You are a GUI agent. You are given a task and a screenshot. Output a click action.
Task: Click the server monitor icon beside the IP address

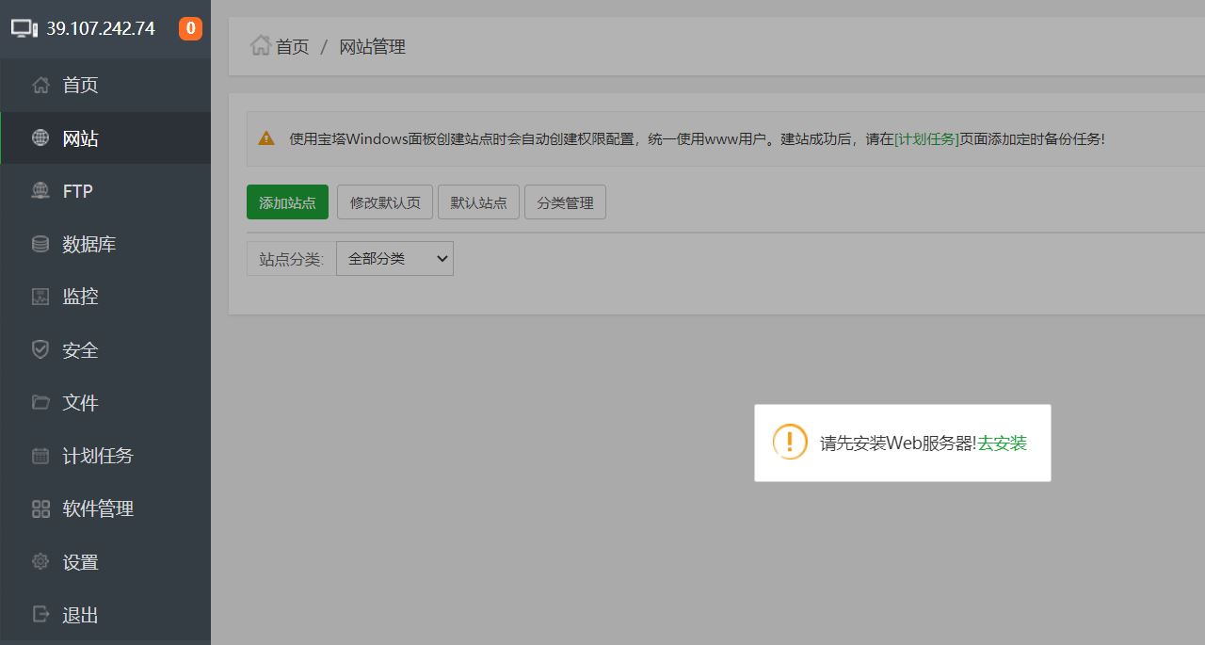(x=24, y=28)
